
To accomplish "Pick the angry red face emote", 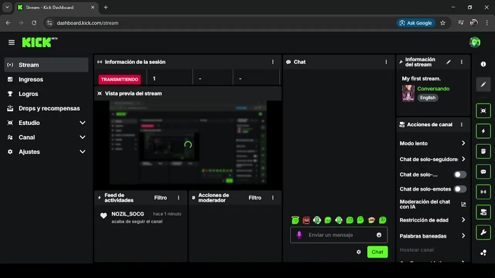I will pyautogui.click(x=306, y=220).
